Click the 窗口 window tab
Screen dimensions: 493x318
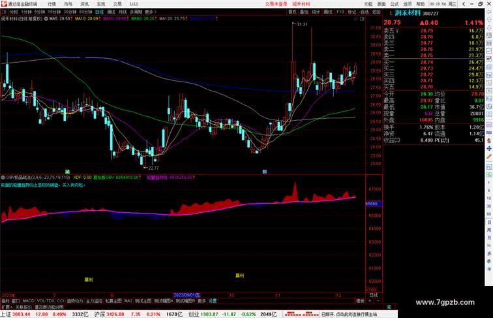(x=16, y=300)
